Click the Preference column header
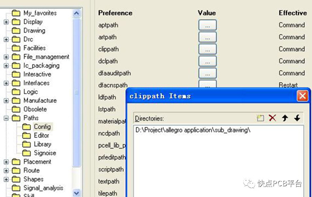312x197 pixels. pos(115,13)
